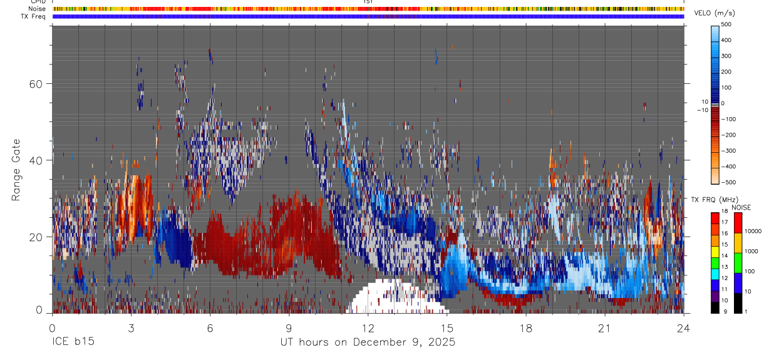Select the 1000 label on NOISE legend
The width and height of the screenshot is (769, 355).
(x=751, y=251)
